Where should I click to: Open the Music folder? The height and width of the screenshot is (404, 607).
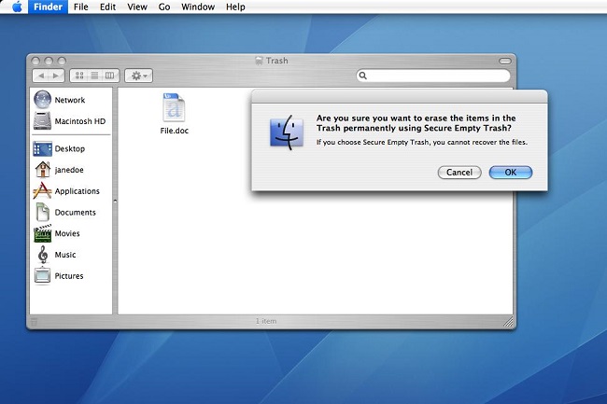tap(42, 255)
